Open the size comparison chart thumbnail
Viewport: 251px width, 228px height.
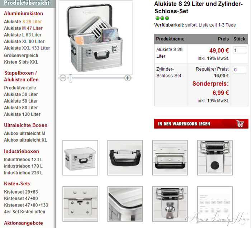(215, 204)
